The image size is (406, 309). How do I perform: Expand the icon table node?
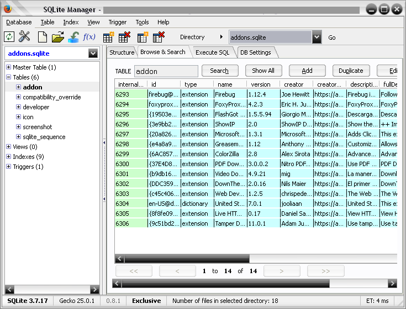point(18,117)
